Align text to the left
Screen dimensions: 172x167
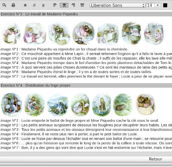pyautogui.click(x=55, y=5)
